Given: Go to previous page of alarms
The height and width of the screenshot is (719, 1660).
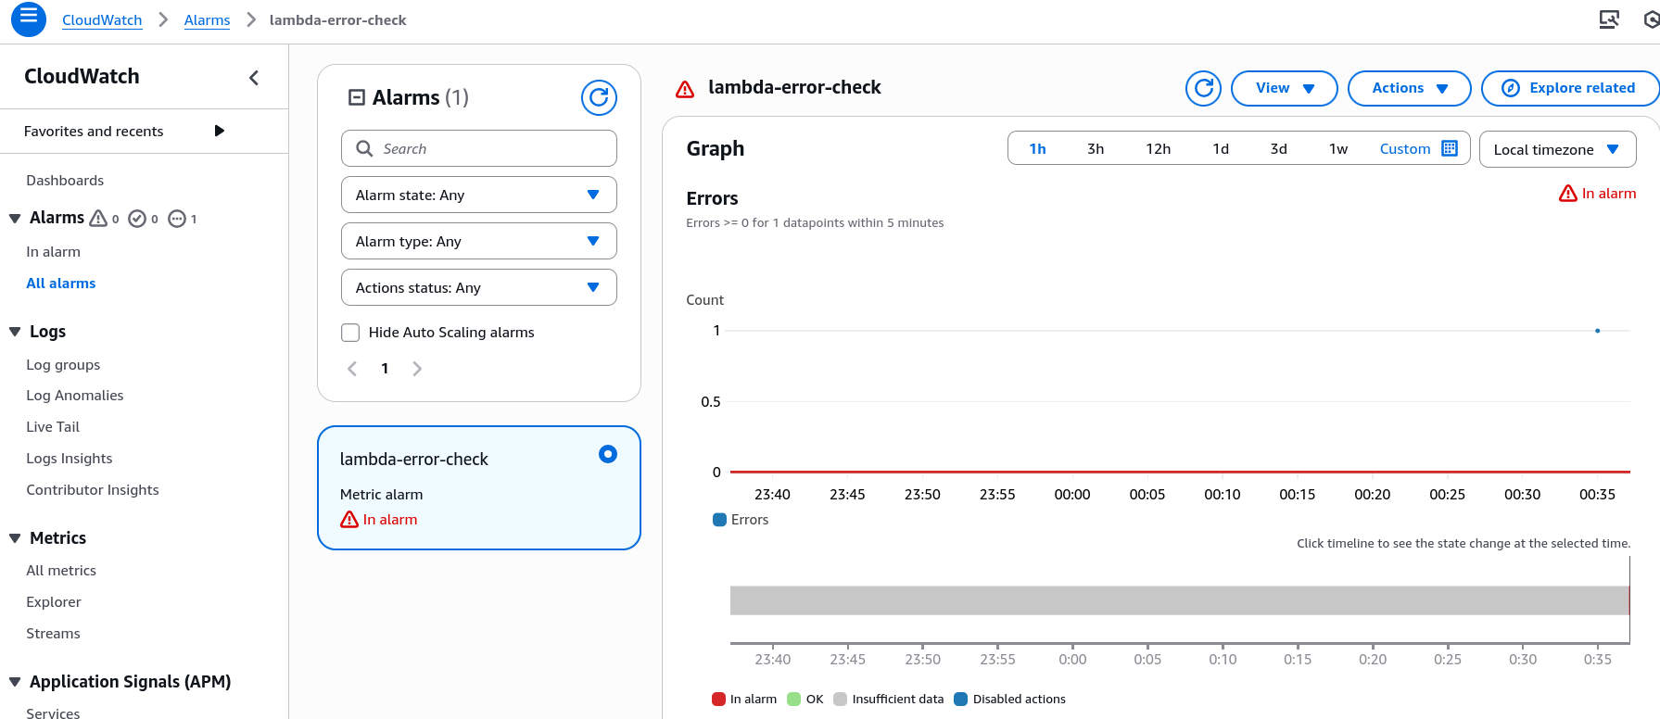Looking at the screenshot, I should [352, 369].
